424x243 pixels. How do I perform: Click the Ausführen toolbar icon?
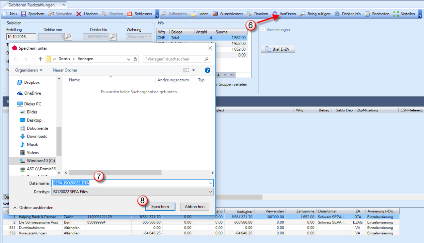click(275, 14)
